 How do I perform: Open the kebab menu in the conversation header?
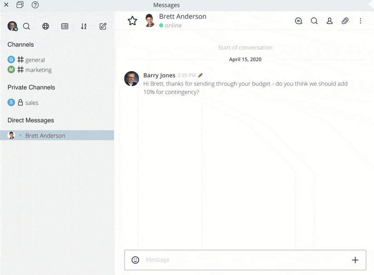tap(361, 20)
